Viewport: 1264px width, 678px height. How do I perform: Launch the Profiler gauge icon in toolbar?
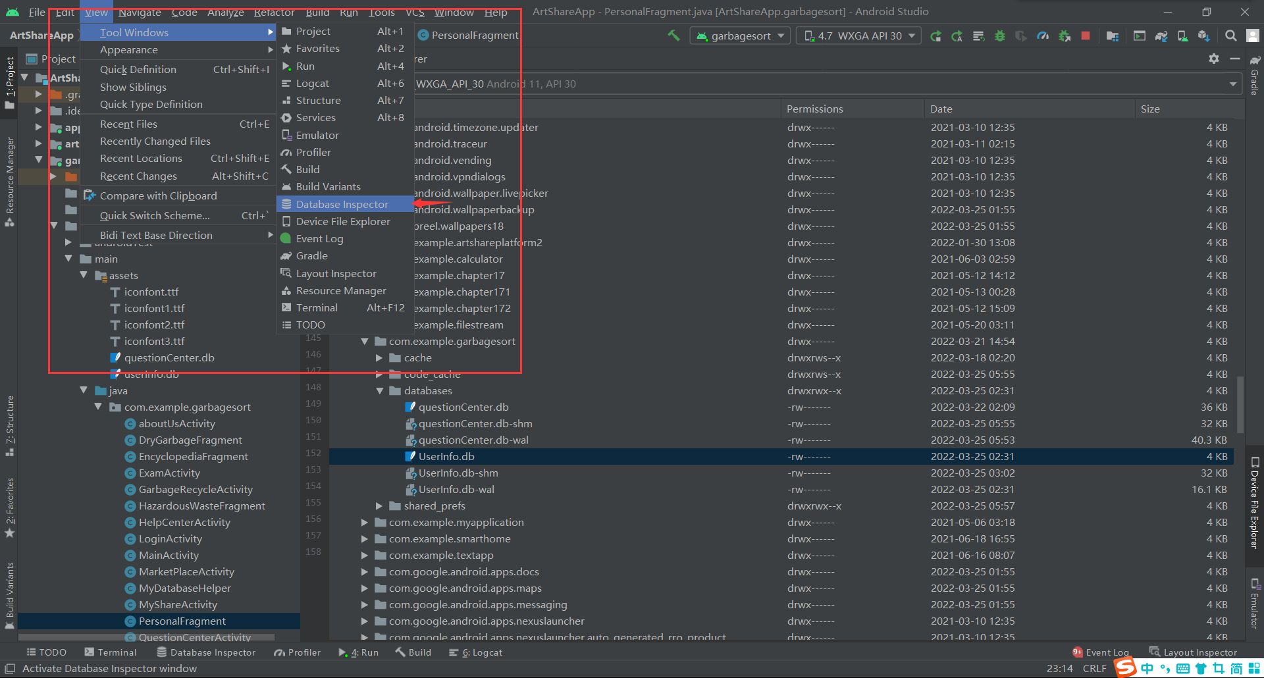1042,36
